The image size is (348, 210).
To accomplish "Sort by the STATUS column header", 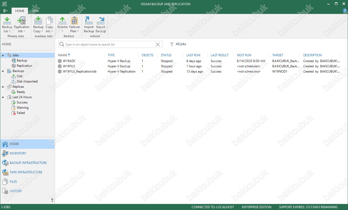I will (x=166, y=55).
